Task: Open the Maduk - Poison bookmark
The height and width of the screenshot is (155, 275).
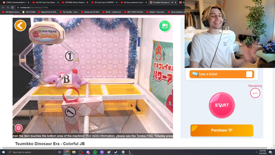Action: (x=156, y=12)
